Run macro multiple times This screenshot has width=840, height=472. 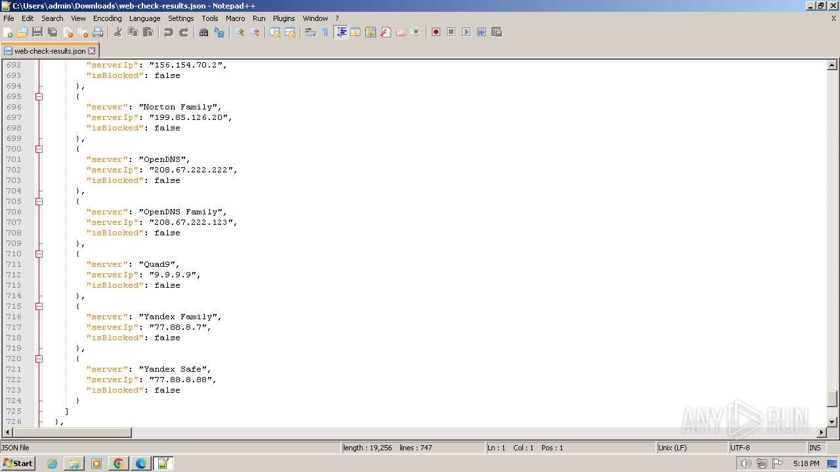[x=481, y=32]
